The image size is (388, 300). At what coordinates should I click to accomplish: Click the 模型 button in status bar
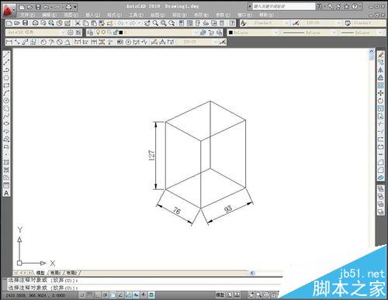[x=220, y=295]
